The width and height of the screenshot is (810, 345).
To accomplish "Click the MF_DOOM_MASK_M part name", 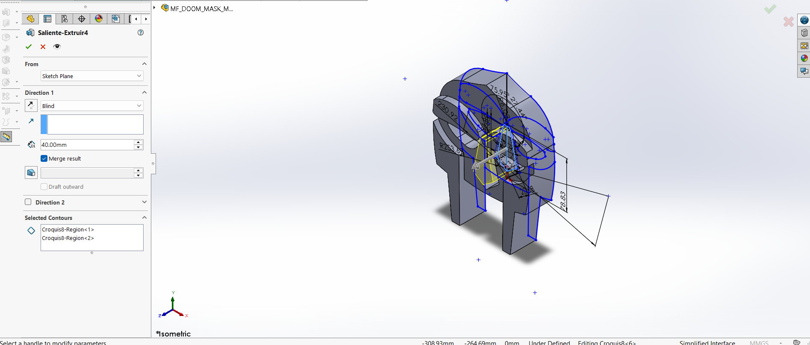I will [202, 9].
